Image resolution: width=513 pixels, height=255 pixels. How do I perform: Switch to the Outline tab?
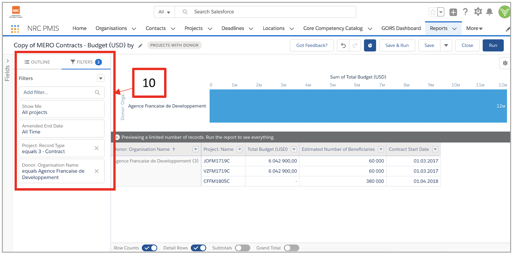(x=37, y=62)
